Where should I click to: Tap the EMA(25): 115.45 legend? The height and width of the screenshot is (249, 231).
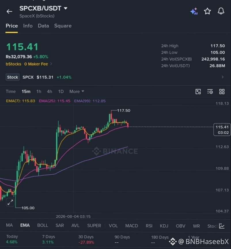[54, 101]
